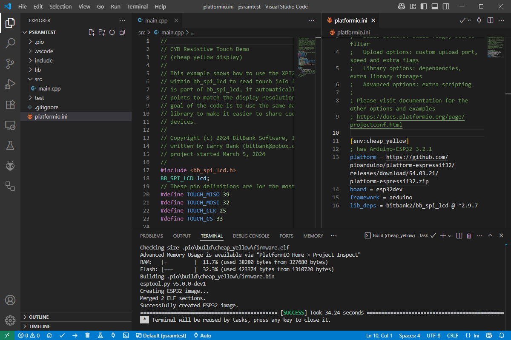511x340 pixels.
Task: Collapse all folders in Explorer
Action: click(122, 32)
